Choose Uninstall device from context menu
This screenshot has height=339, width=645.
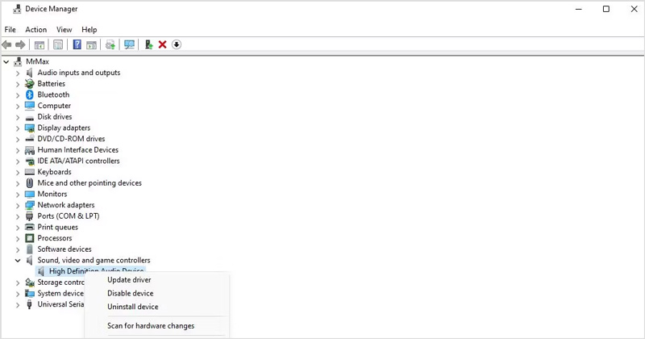point(133,307)
